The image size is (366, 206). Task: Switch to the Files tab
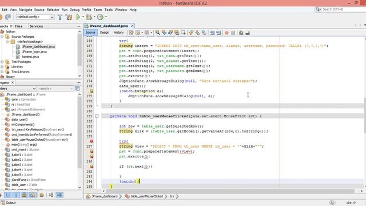tap(19, 26)
